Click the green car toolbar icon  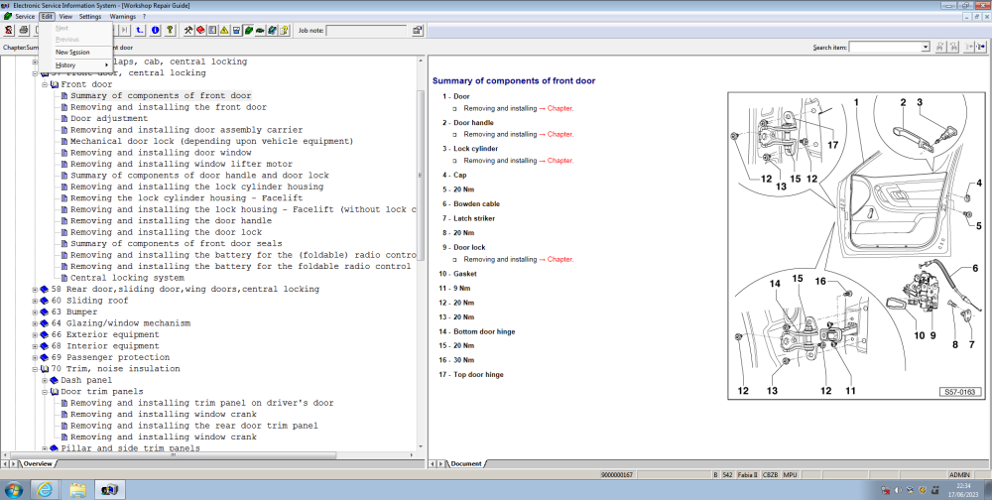[260, 30]
